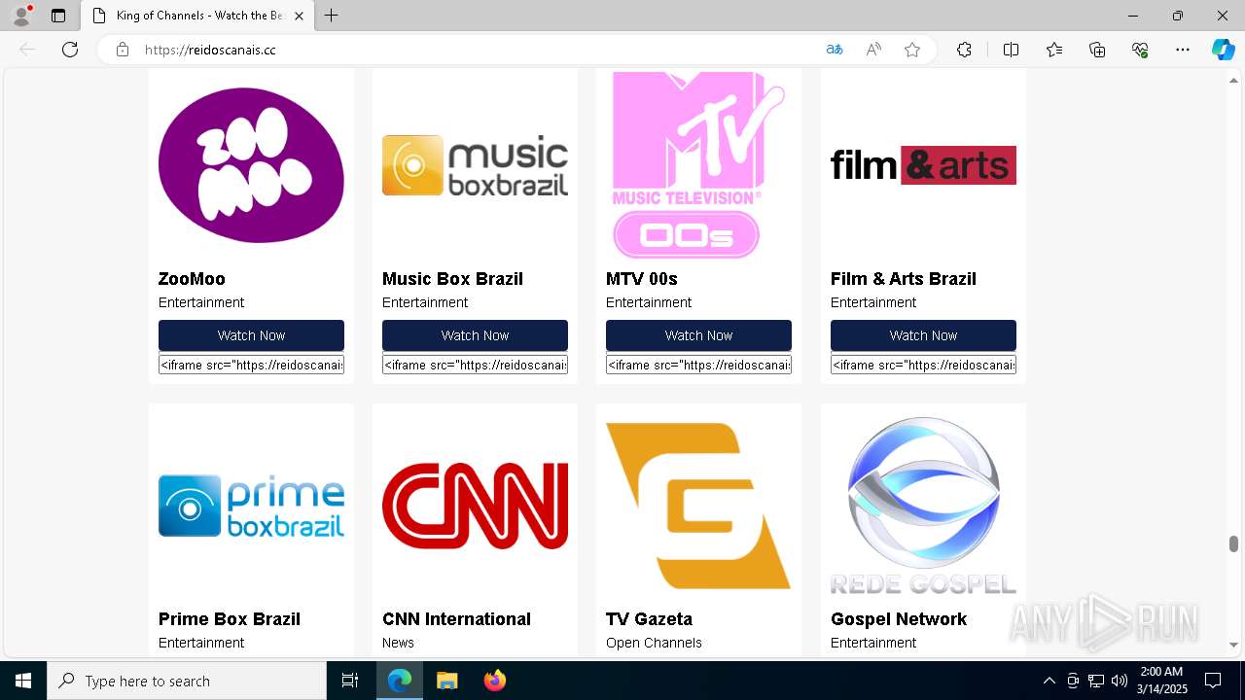Open the Extensions puzzle icon
The height and width of the screenshot is (700, 1245).
(x=964, y=50)
